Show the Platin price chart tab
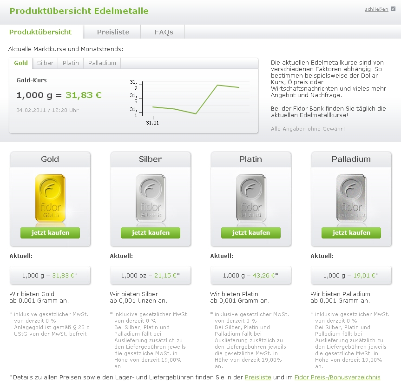Screen dimensions: 401x384 [71, 63]
